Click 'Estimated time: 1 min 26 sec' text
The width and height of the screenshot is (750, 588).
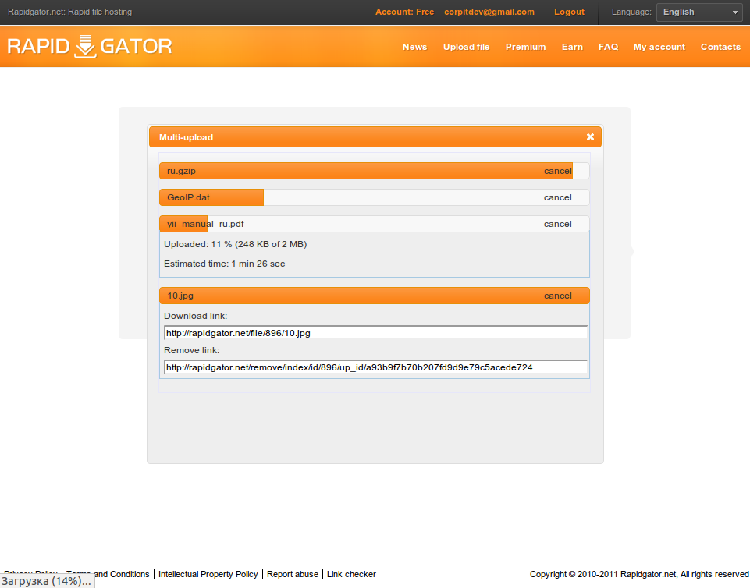pyautogui.click(x=224, y=264)
